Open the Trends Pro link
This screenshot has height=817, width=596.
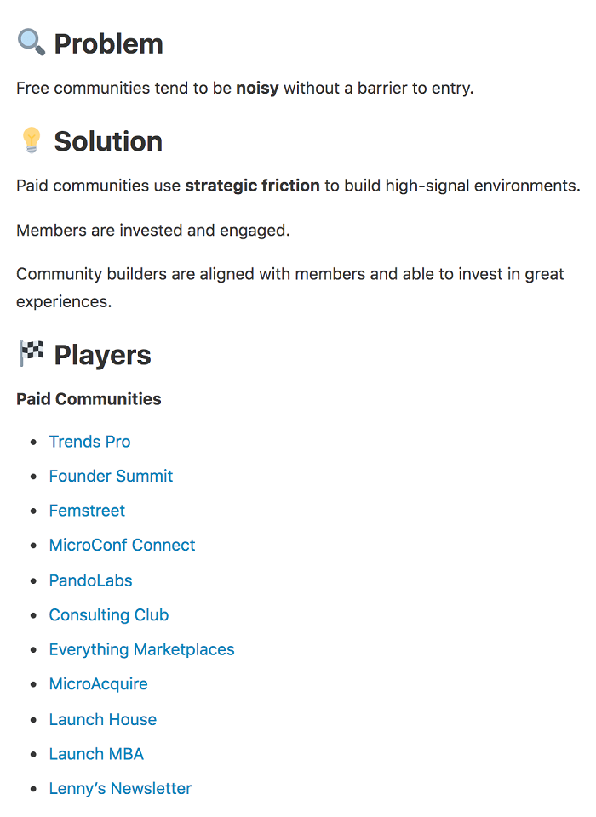click(89, 442)
